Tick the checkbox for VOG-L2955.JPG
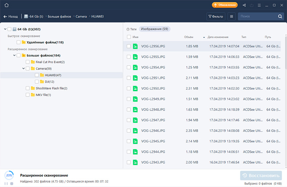The width and height of the screenshot is (287, 187). [x=129, y=57]
